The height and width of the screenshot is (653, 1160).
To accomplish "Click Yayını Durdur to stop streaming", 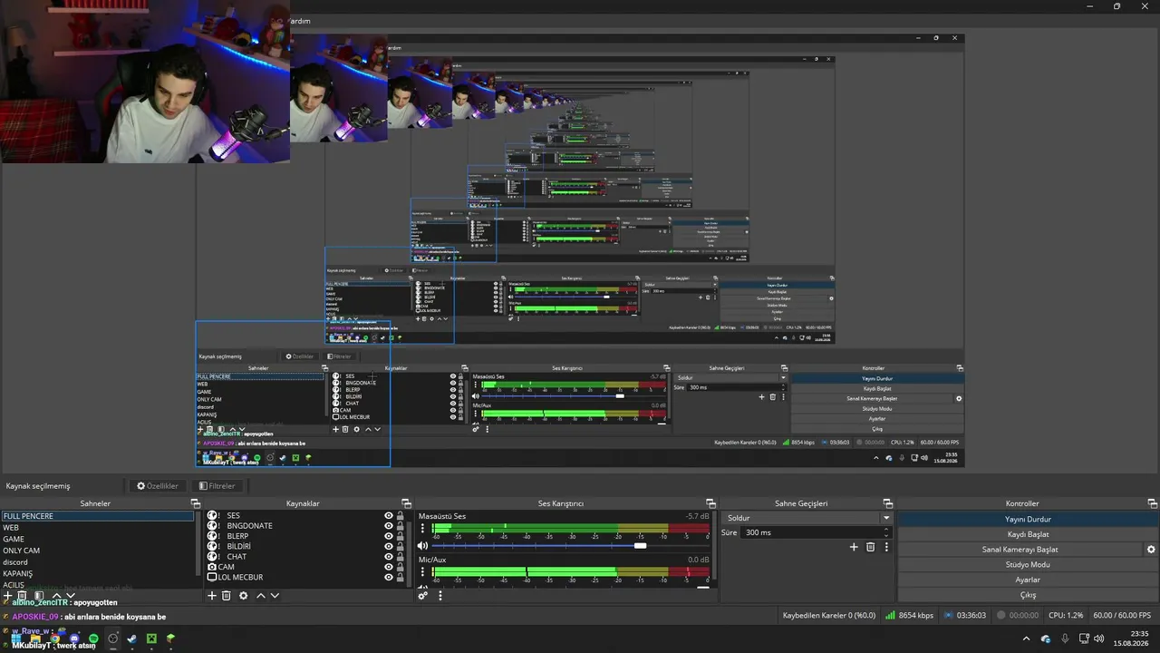I will coord(1028,519).
